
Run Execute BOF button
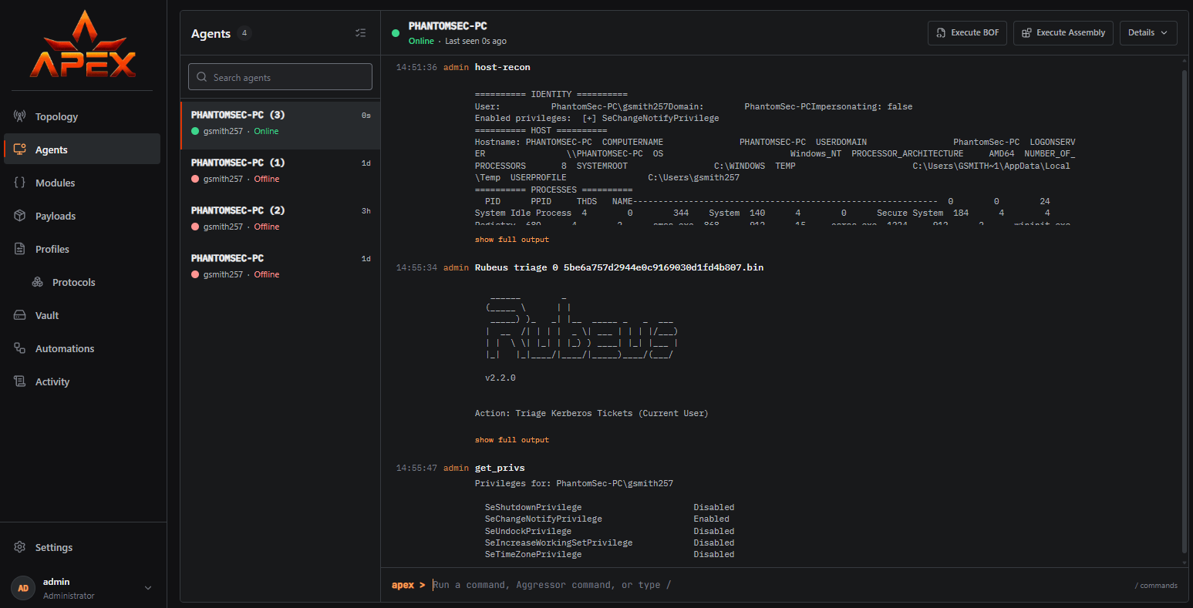click(967, 33)
